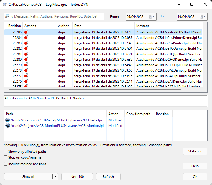Click the modified action icon for revision 25282
The height and width of the screenshot is (185, 212).
26,48
